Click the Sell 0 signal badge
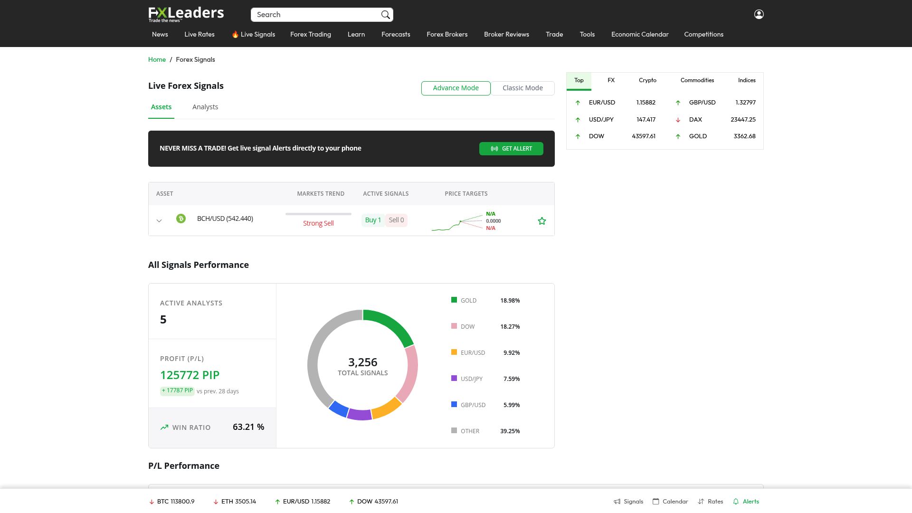 point(396,220)
